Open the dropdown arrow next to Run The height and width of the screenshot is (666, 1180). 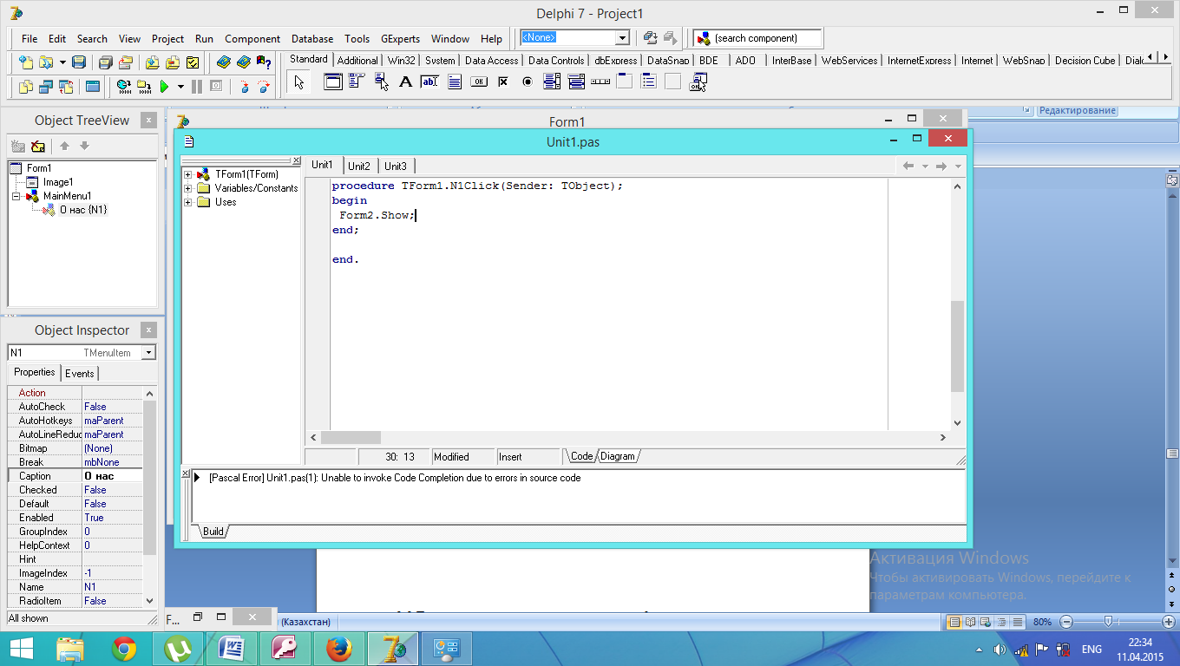click(x=180, y=86)
